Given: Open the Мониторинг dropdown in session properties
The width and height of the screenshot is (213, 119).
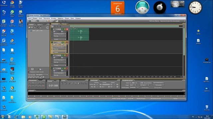Looking at the screenshot, I should [134, 87].
